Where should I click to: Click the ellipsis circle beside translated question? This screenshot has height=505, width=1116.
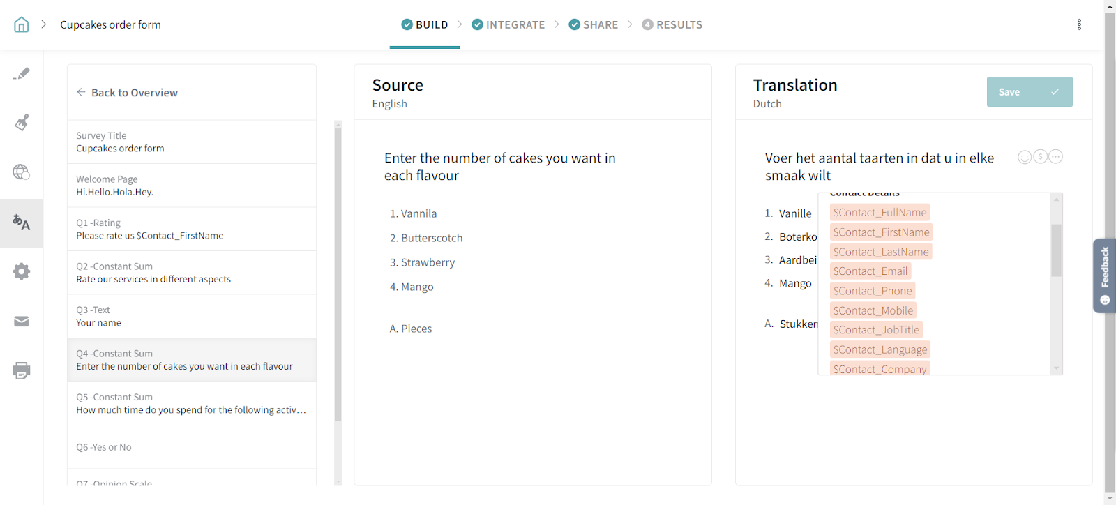click(1056, 157)
